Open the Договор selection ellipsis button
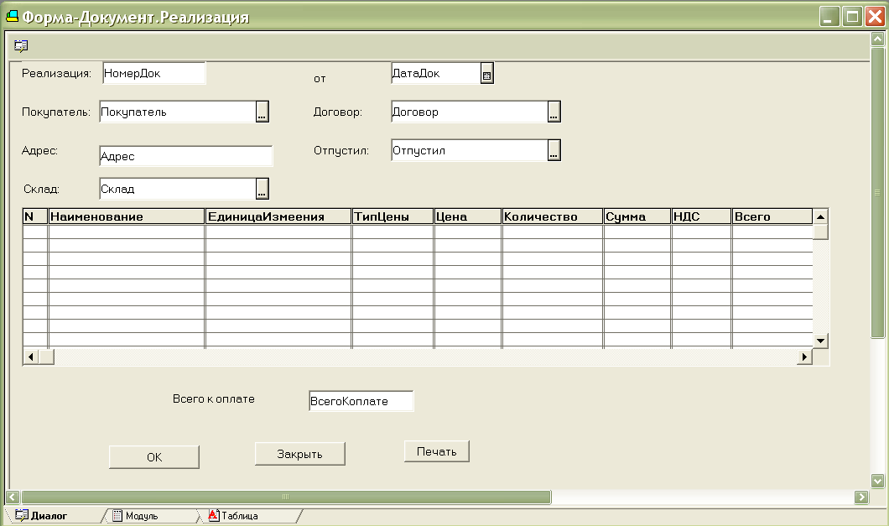The height and width of the screenshot is (526, 889). coord(554,112)
